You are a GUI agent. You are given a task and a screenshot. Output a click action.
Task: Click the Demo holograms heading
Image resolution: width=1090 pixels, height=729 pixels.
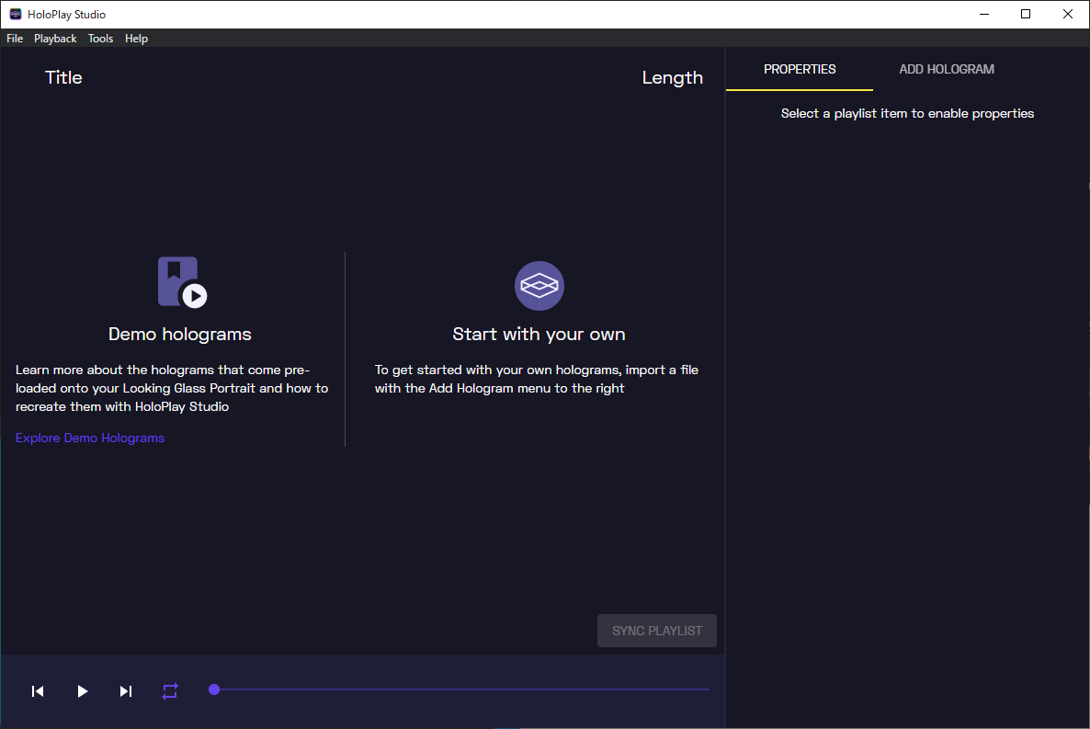point(180,334)
